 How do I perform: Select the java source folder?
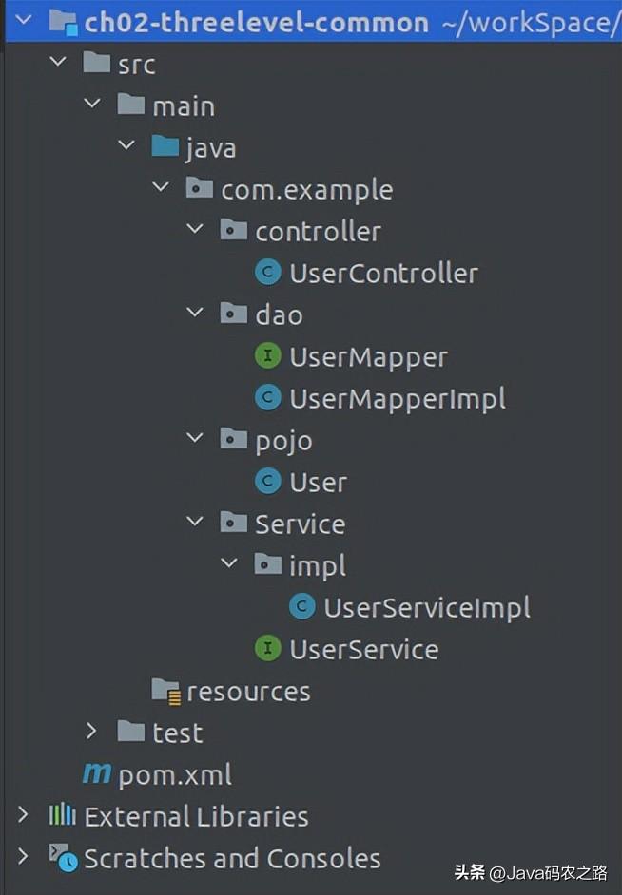[210, 148]
